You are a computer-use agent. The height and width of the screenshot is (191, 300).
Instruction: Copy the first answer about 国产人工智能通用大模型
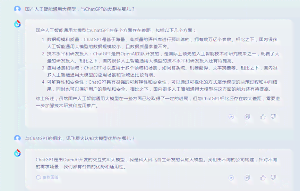(x=247, y=117)
